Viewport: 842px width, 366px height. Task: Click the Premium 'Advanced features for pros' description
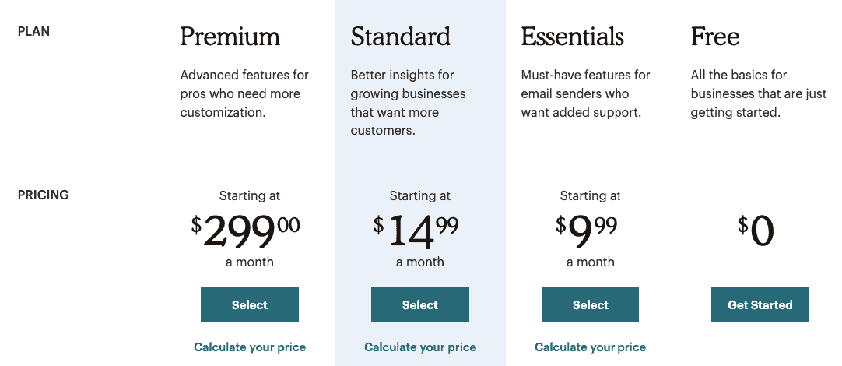(x=244, y=94)
